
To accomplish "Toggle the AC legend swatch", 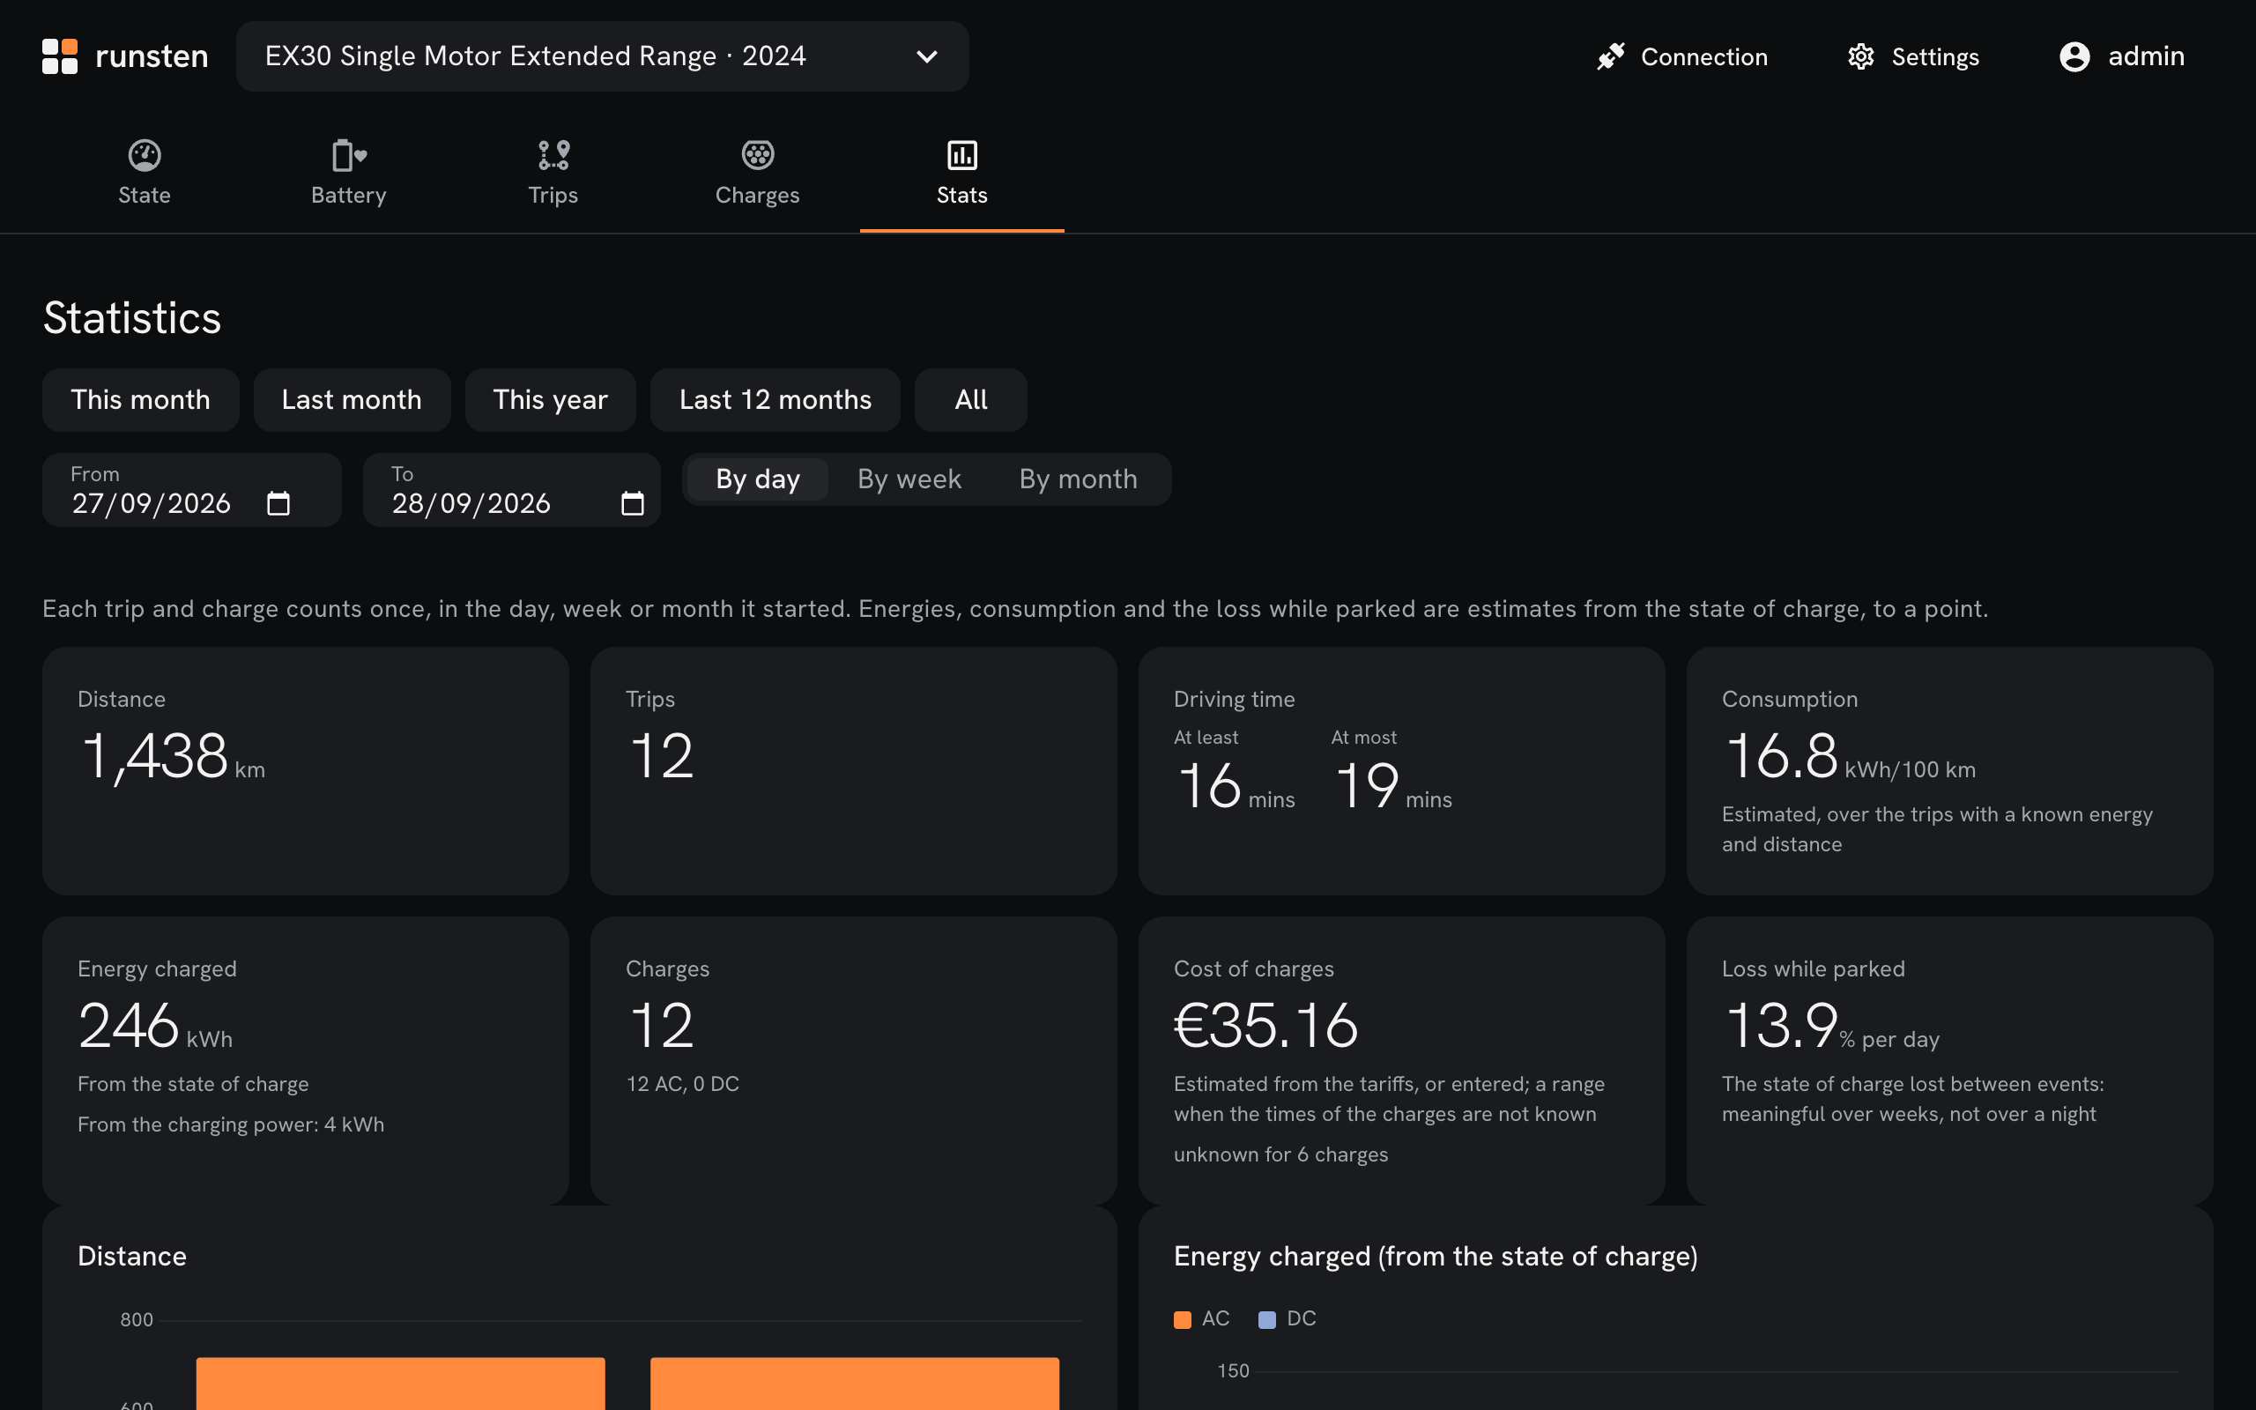I will coord(1182,1319).
